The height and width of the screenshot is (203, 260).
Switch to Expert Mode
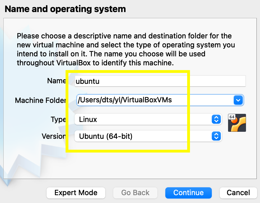click(76, 193)
